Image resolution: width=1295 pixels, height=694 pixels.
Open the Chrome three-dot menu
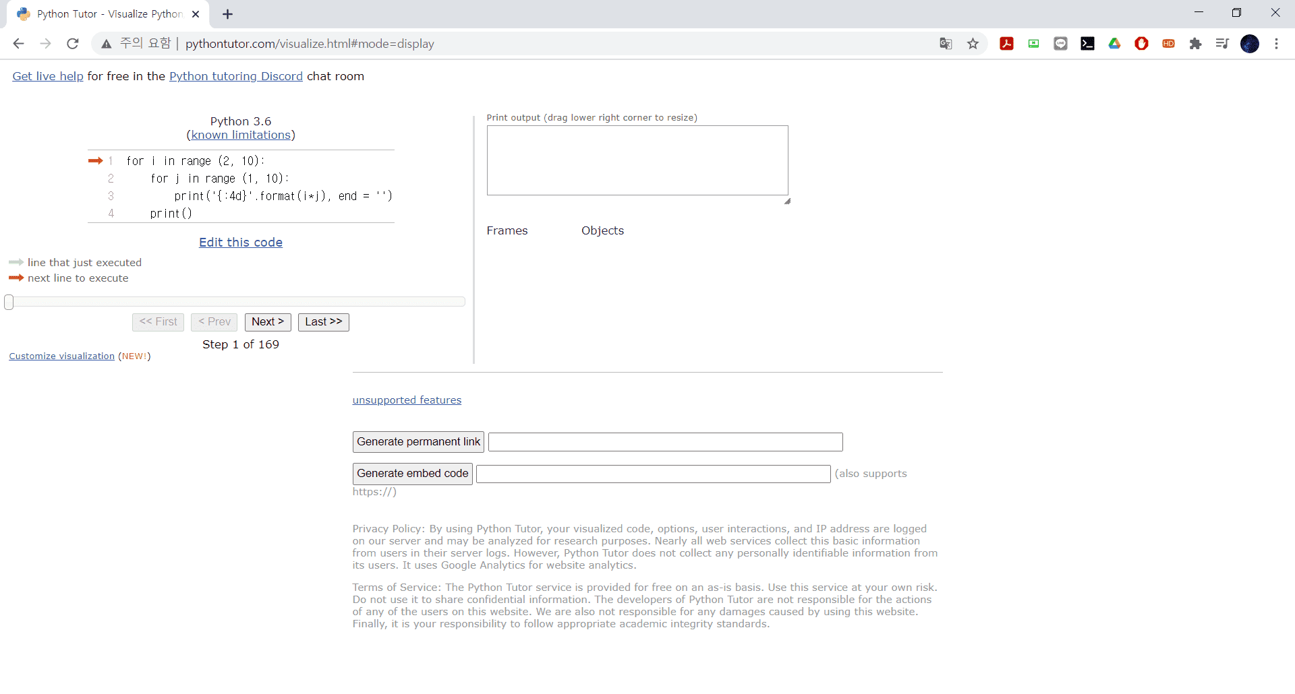(x=1276, y=44)
